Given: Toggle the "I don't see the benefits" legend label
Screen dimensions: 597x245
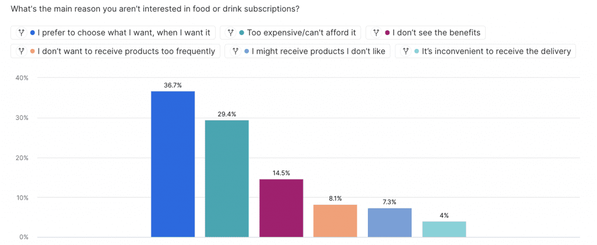Looking at the screenshot, I should click(x=437, y=33).
